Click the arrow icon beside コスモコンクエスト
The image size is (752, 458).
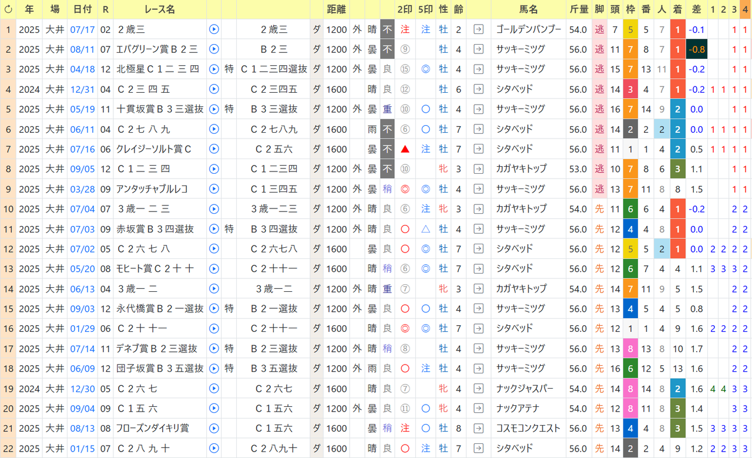tap(479, 429)
